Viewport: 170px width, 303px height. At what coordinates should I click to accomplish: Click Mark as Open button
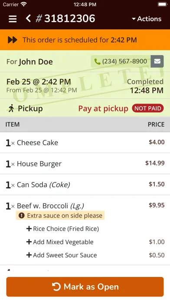pos(85,287)
